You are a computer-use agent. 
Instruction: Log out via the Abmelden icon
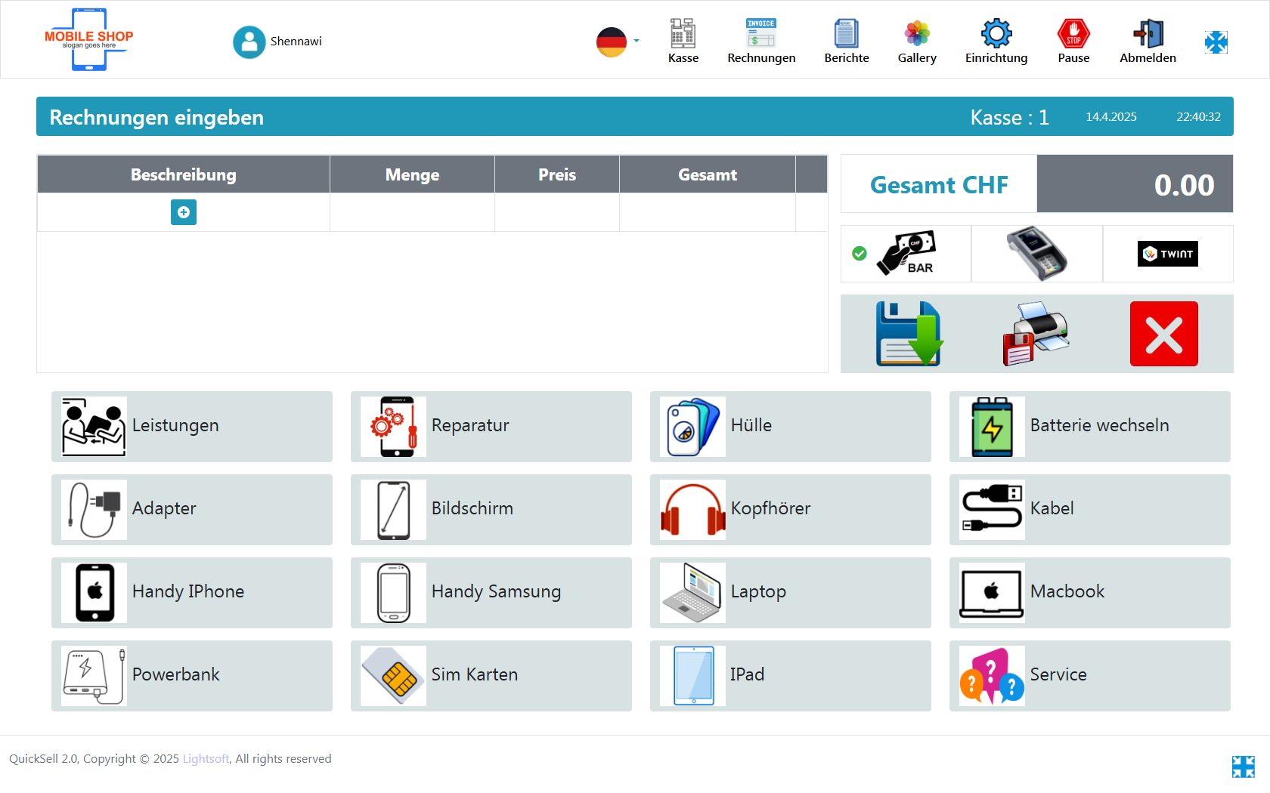tap(1147, 42)
